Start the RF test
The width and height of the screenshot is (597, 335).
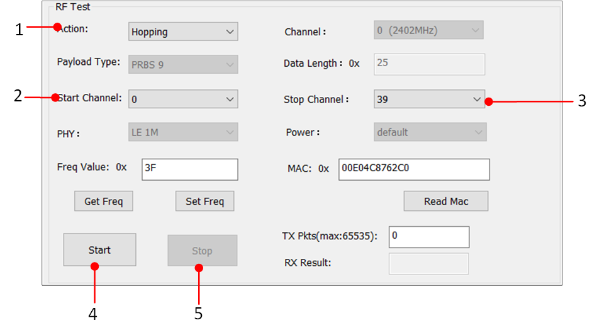click(x=99, y=250)
